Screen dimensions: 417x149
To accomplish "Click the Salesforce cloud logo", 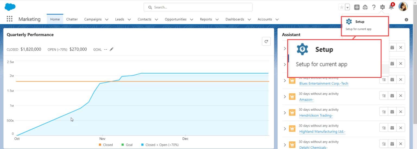I will [10, 7].
